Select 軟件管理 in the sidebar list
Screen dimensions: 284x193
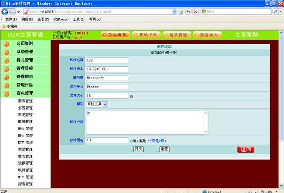click(x=25, y=170)
